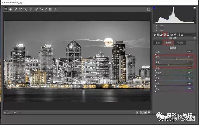Select the Hand tool
The image size is (199, 125).
coord(10,9)
